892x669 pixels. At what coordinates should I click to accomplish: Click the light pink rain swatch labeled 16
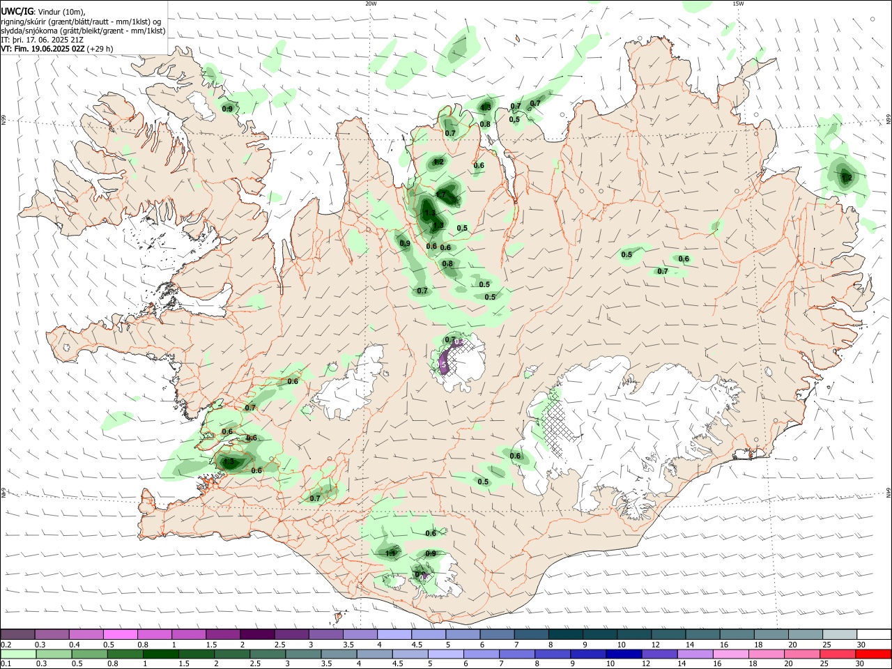coord(731,654)
